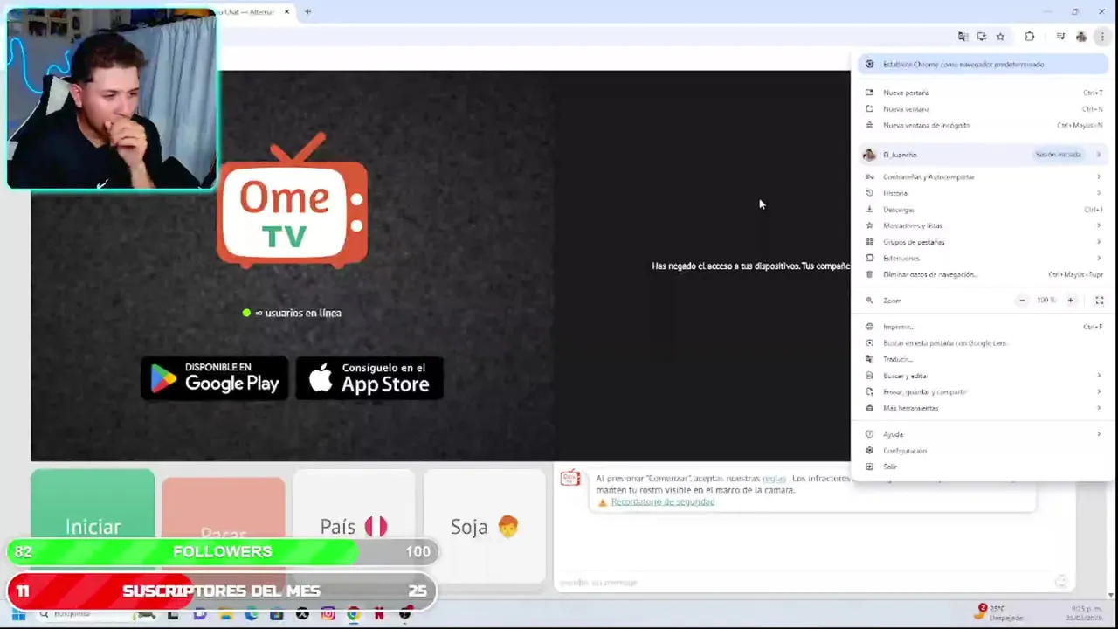Expand the Historial submenu
The height and width of the screenshot is (629, 1118).
(983, 193)
